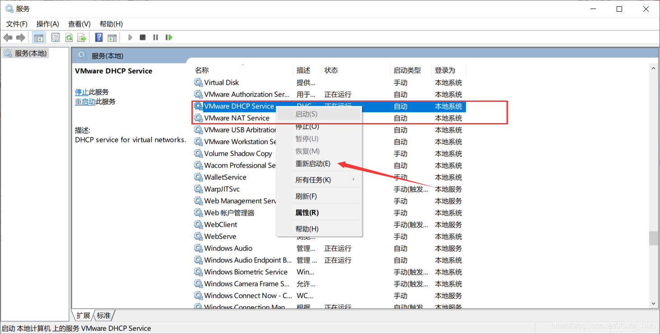Select the Web Management Service row
The height and width of the screenshot is (334, 660).
click(x=329, y=201)
